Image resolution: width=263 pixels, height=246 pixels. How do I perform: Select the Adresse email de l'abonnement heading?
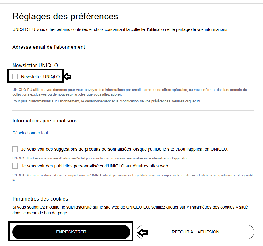click(48, 47)
